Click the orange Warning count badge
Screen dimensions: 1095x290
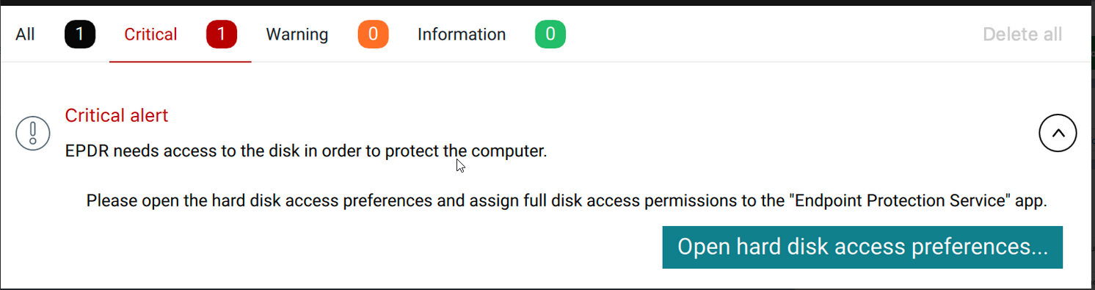373,35
